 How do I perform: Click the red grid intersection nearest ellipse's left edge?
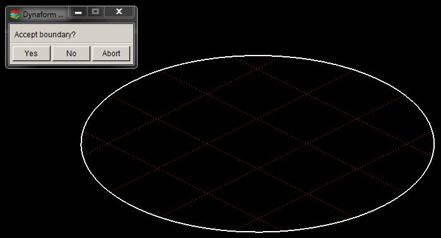(x=107, y=143)
